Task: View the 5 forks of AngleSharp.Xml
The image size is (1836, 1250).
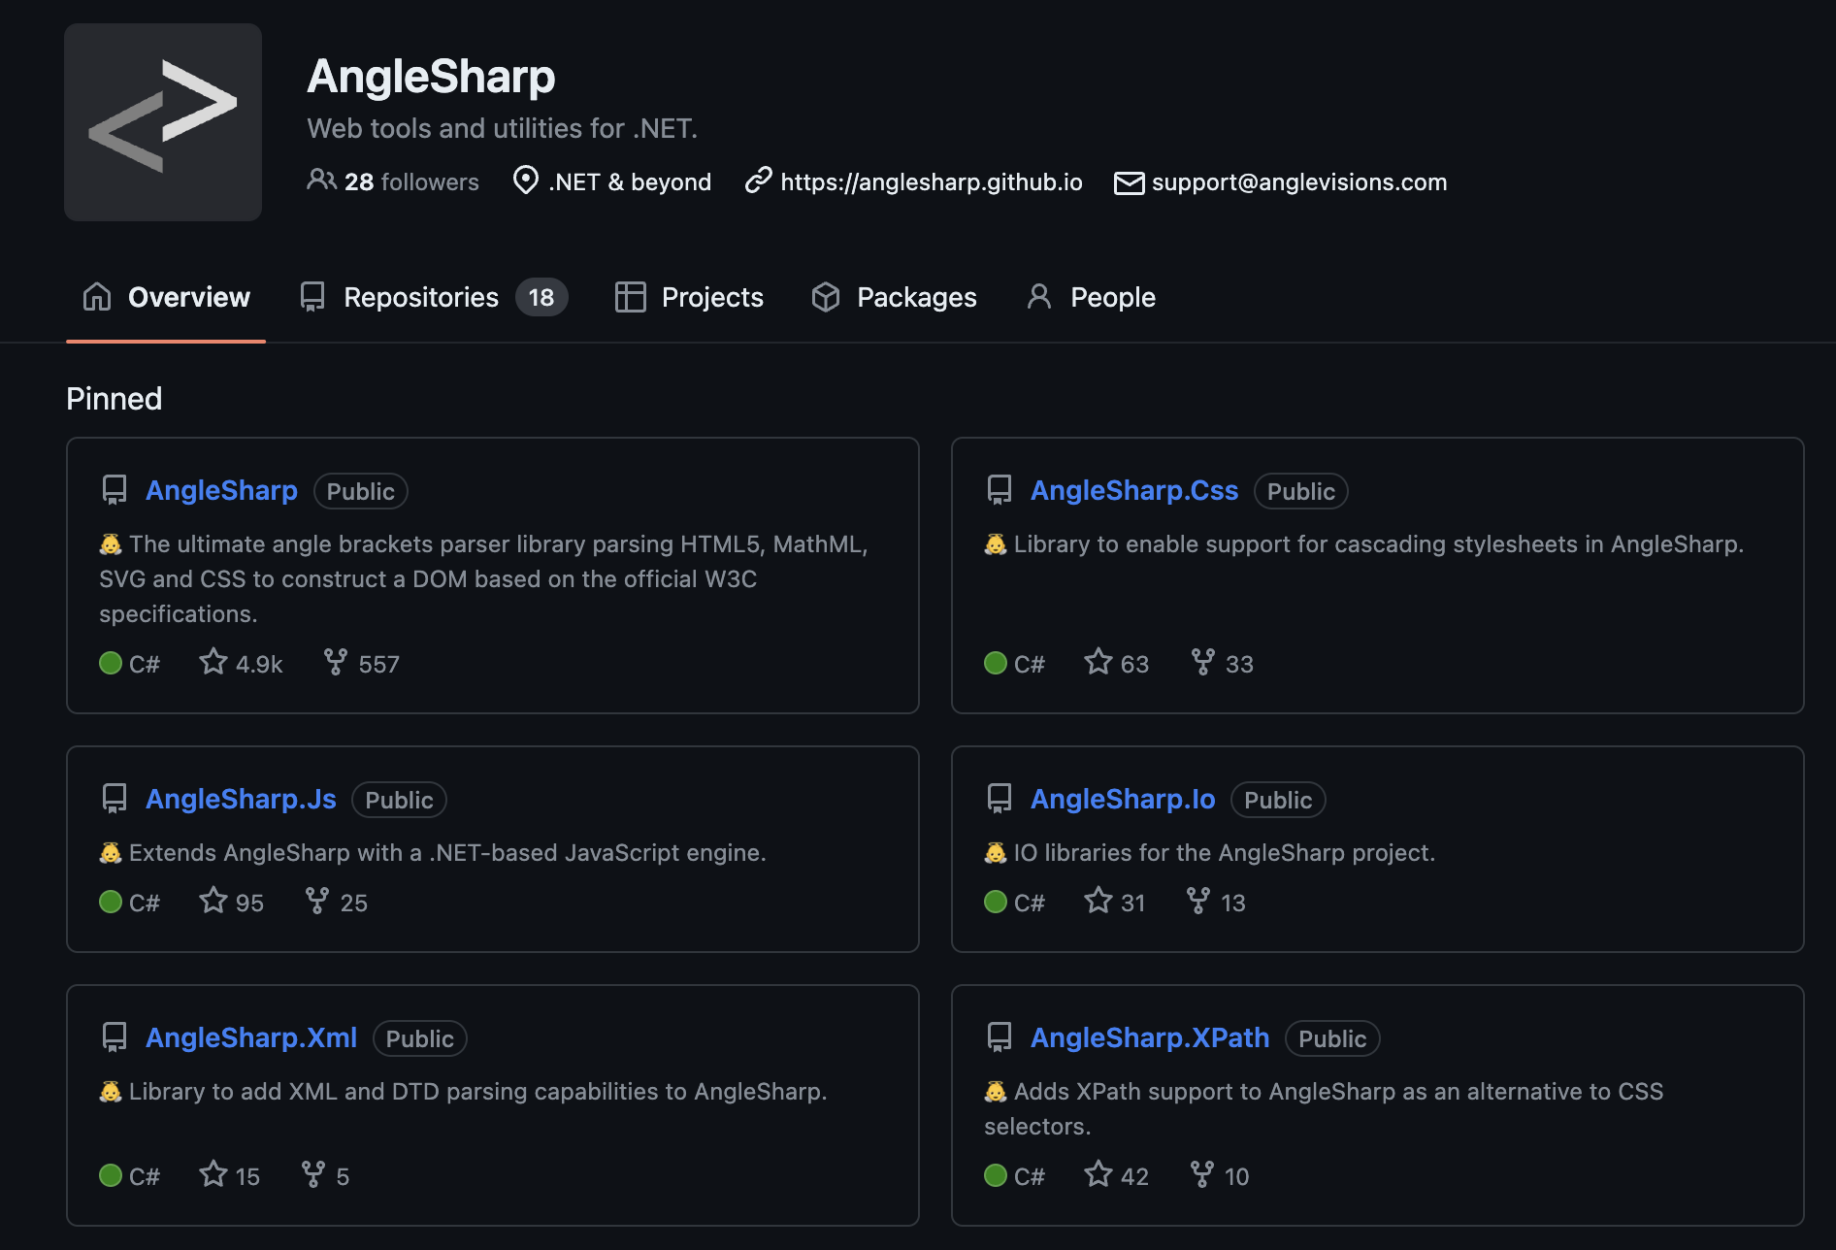Action: [325, 1175]
